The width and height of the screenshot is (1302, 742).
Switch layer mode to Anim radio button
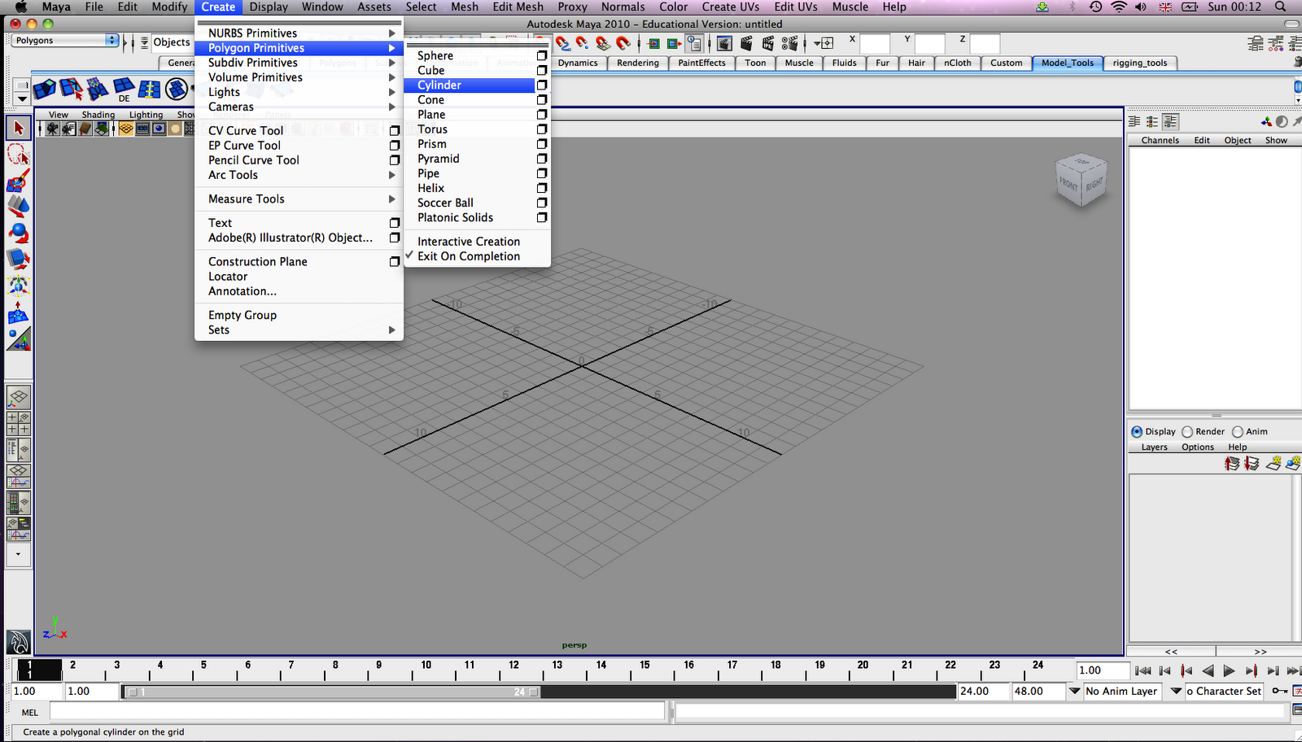point(1238,431)
